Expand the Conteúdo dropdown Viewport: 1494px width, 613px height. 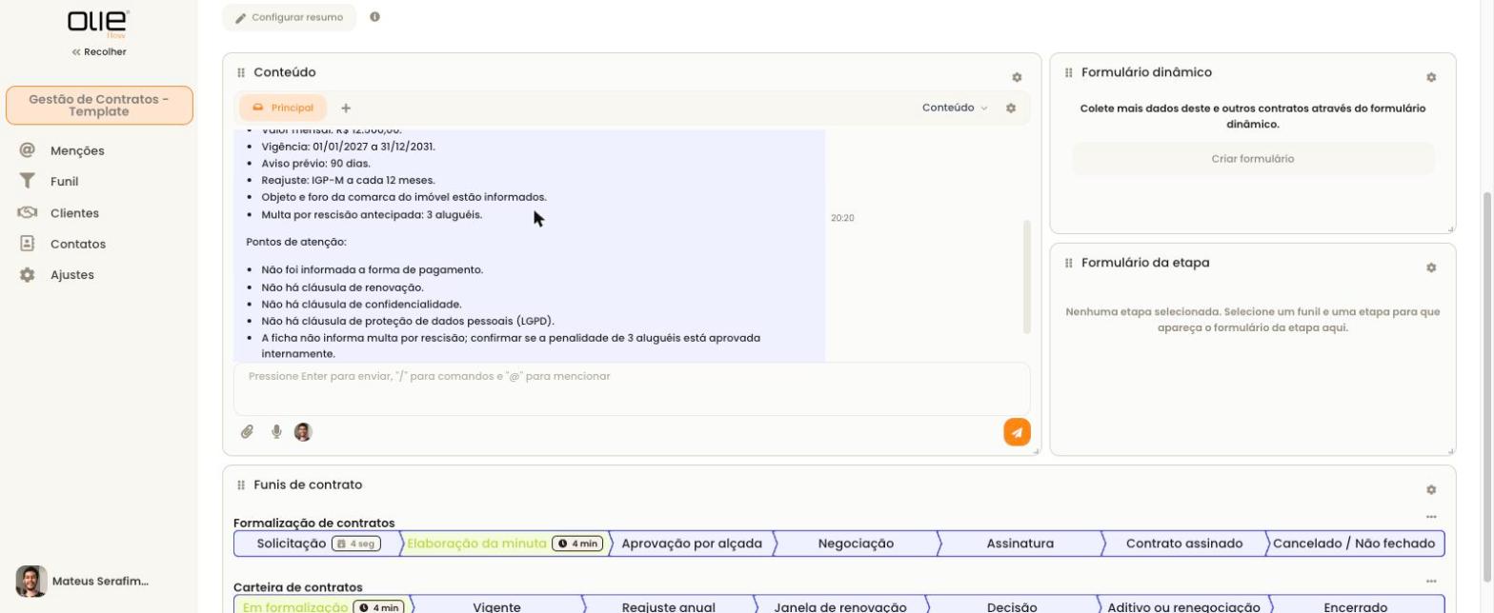(955, 108)
